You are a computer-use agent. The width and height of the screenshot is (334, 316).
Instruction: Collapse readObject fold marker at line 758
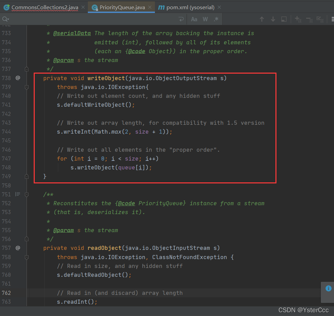(x=27, y=257)
